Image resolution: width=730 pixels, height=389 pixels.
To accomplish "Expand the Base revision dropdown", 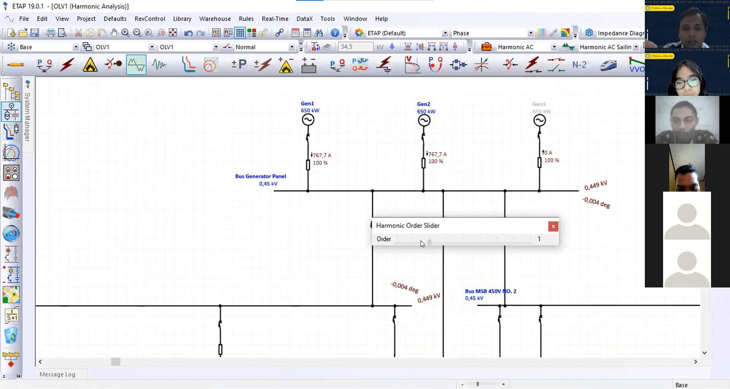I will (76, 47).
